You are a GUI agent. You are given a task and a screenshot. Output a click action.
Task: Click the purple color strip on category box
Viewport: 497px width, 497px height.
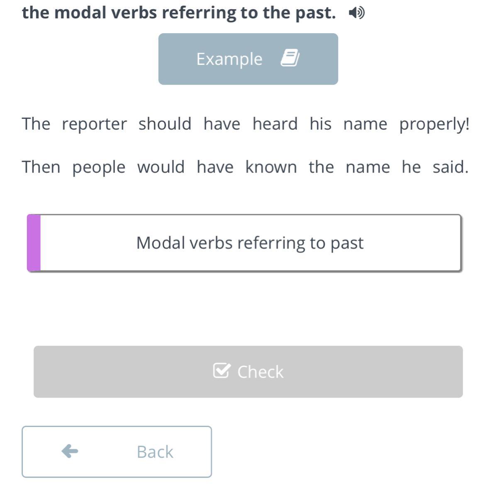(34, 243)
